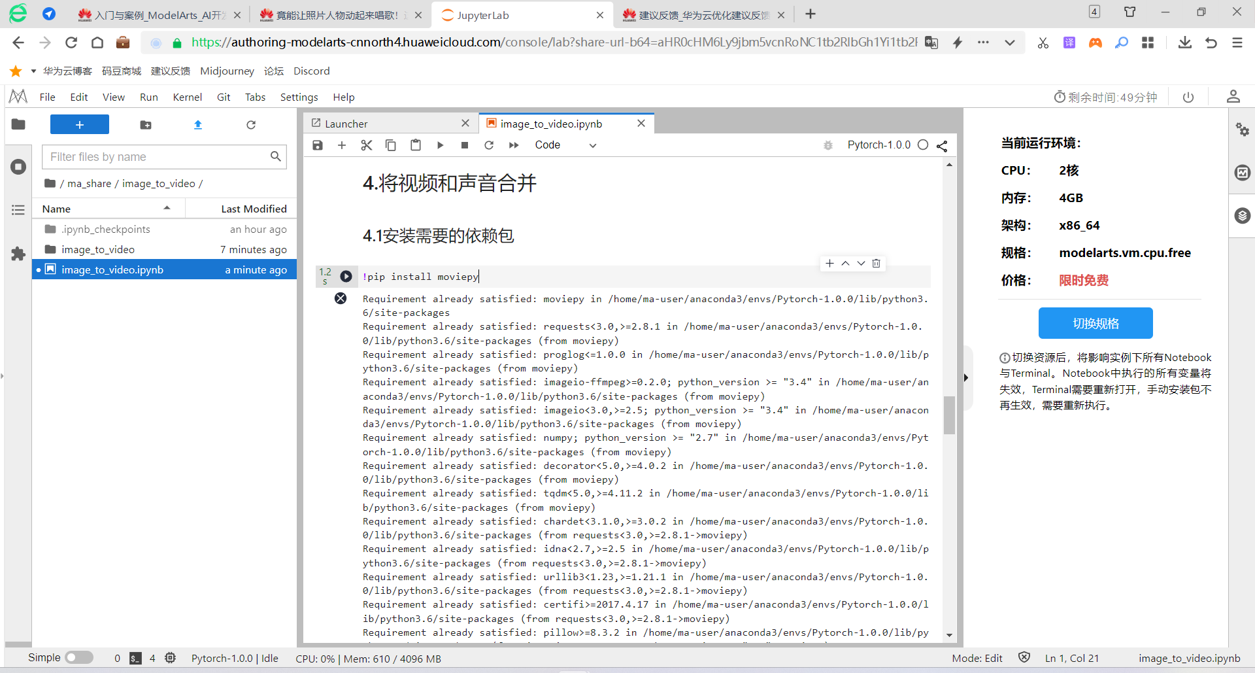This screenshot has width=1255, height=673.
Task: Open a new browser tab
Action: tap(811, 14)
